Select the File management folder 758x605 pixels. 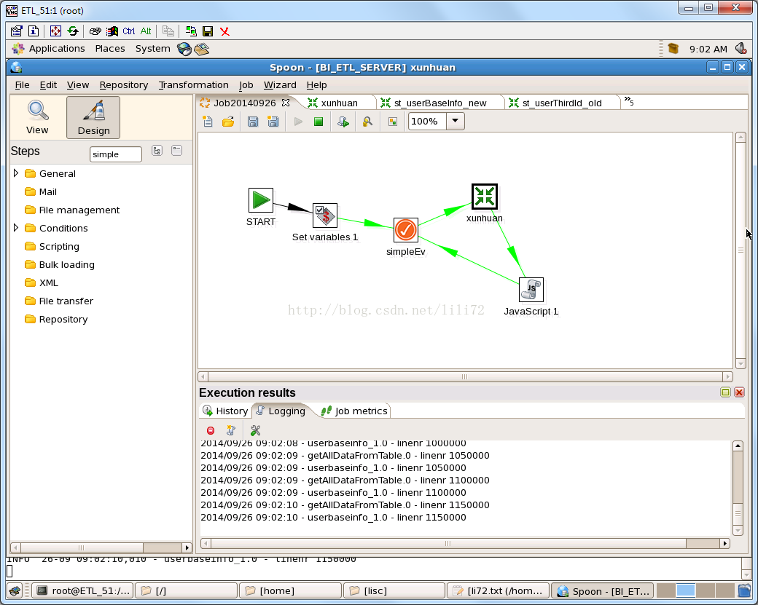coord(79,210)
